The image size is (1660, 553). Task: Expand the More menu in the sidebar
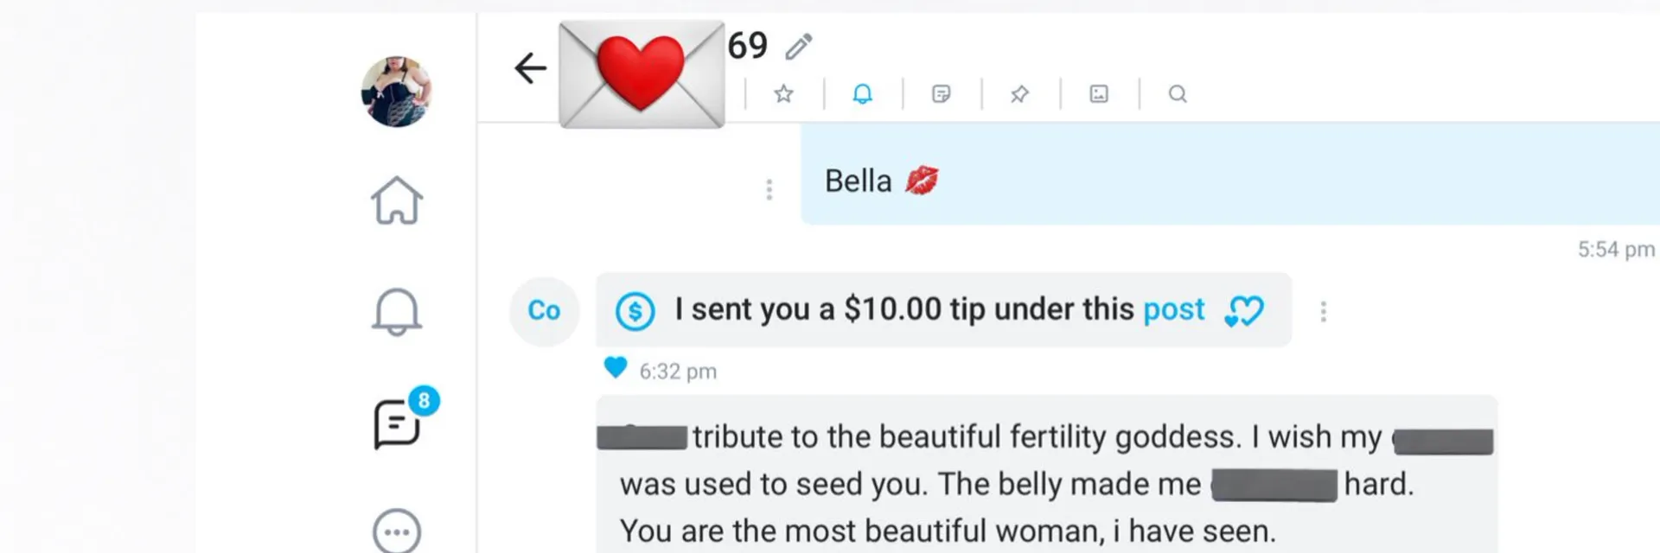(x=397, y=533)
